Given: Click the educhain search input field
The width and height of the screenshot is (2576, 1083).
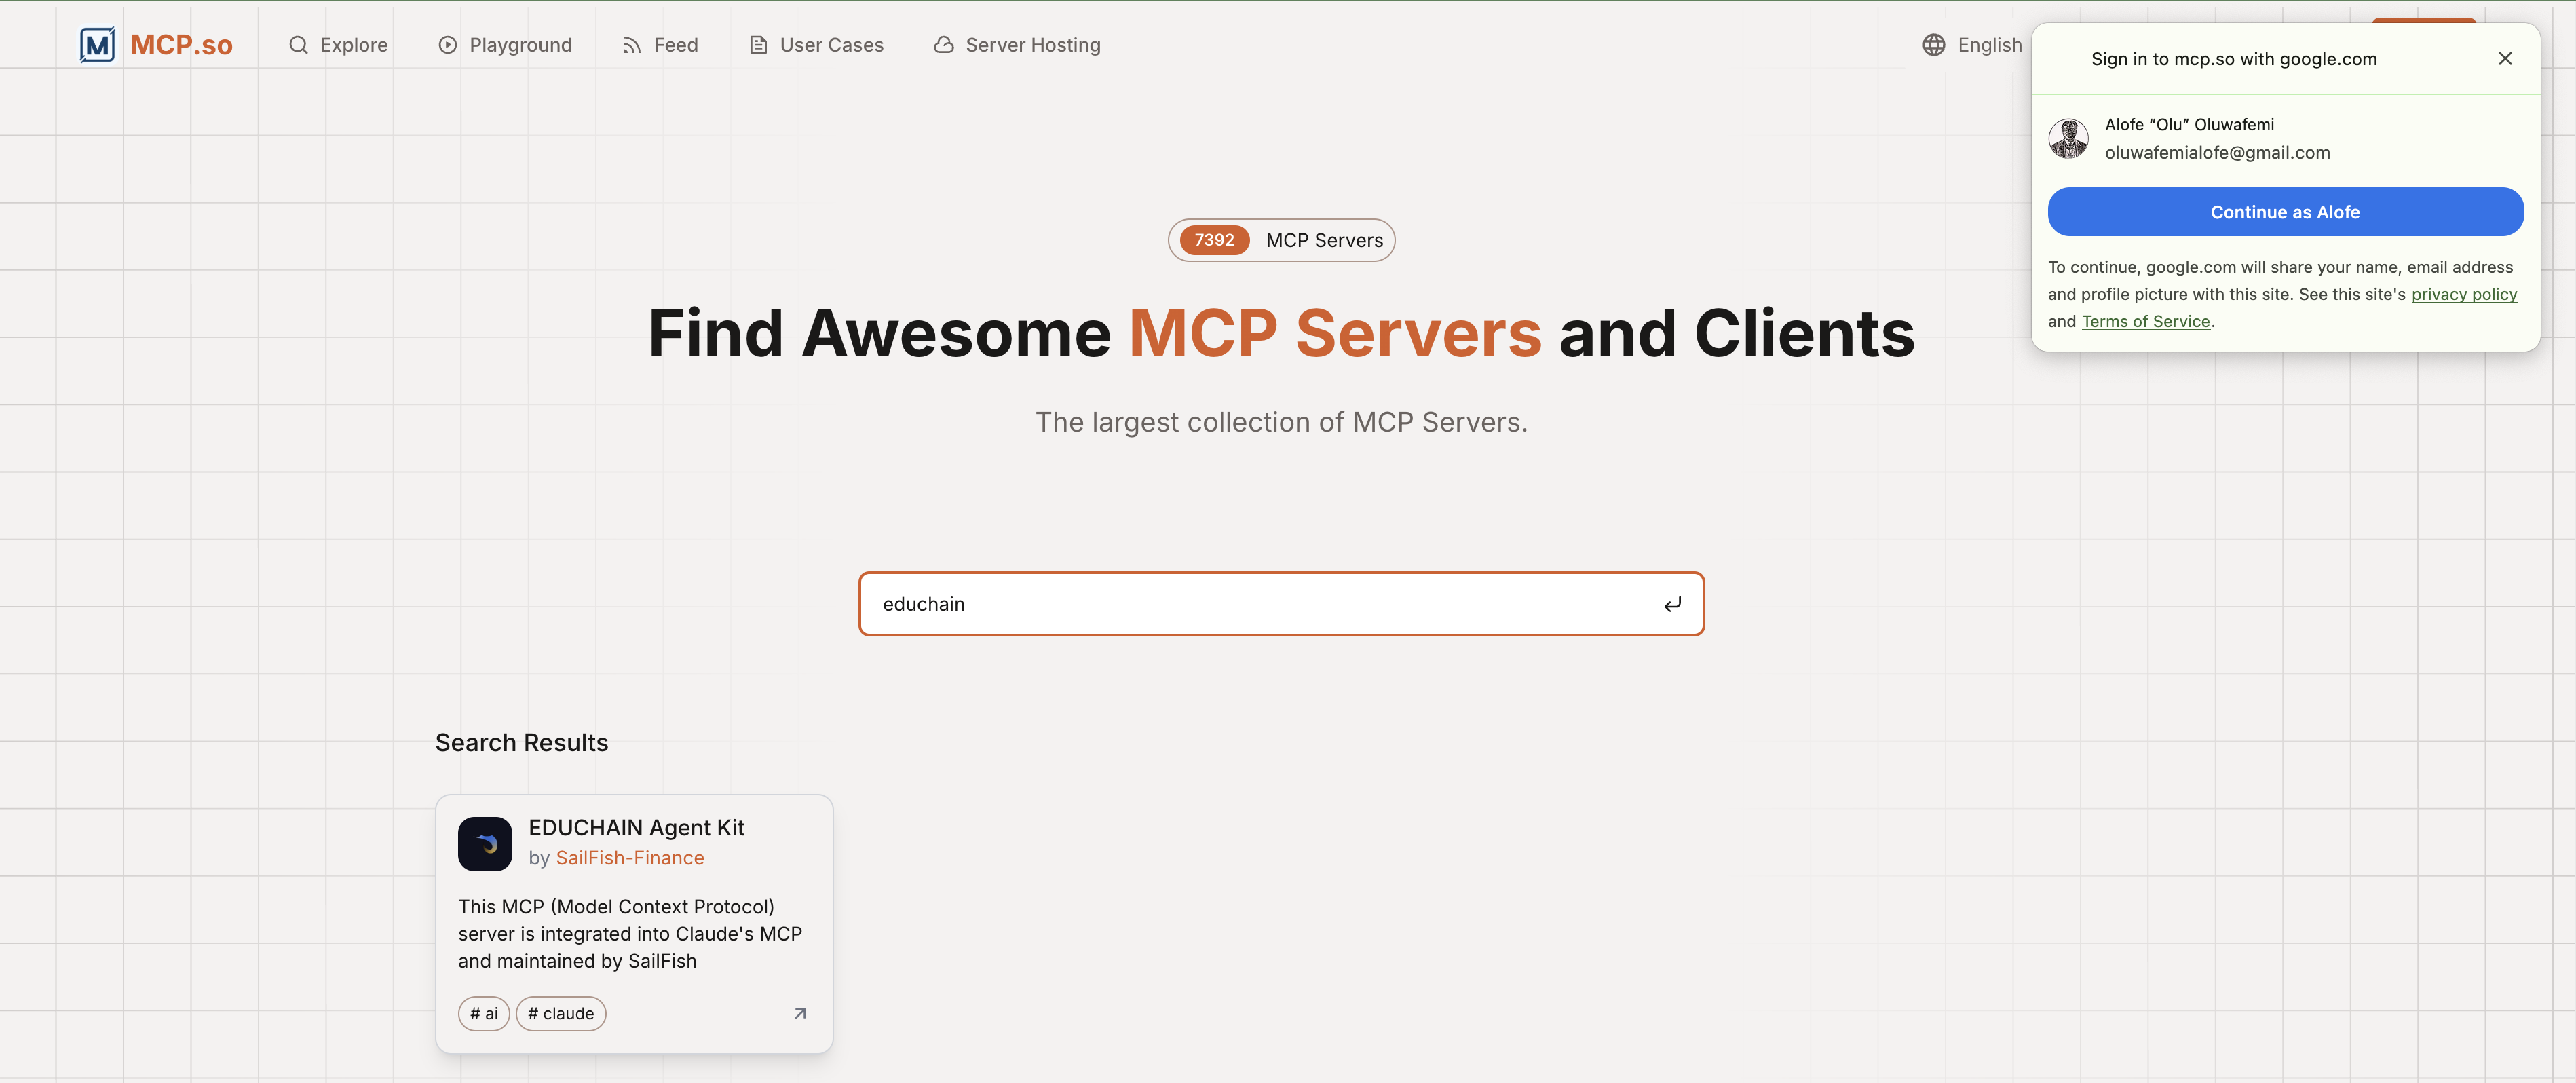Looking at the screenshot, I should 1260,604.
